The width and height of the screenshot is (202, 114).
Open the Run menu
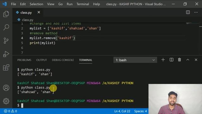(x=69, y=4)
